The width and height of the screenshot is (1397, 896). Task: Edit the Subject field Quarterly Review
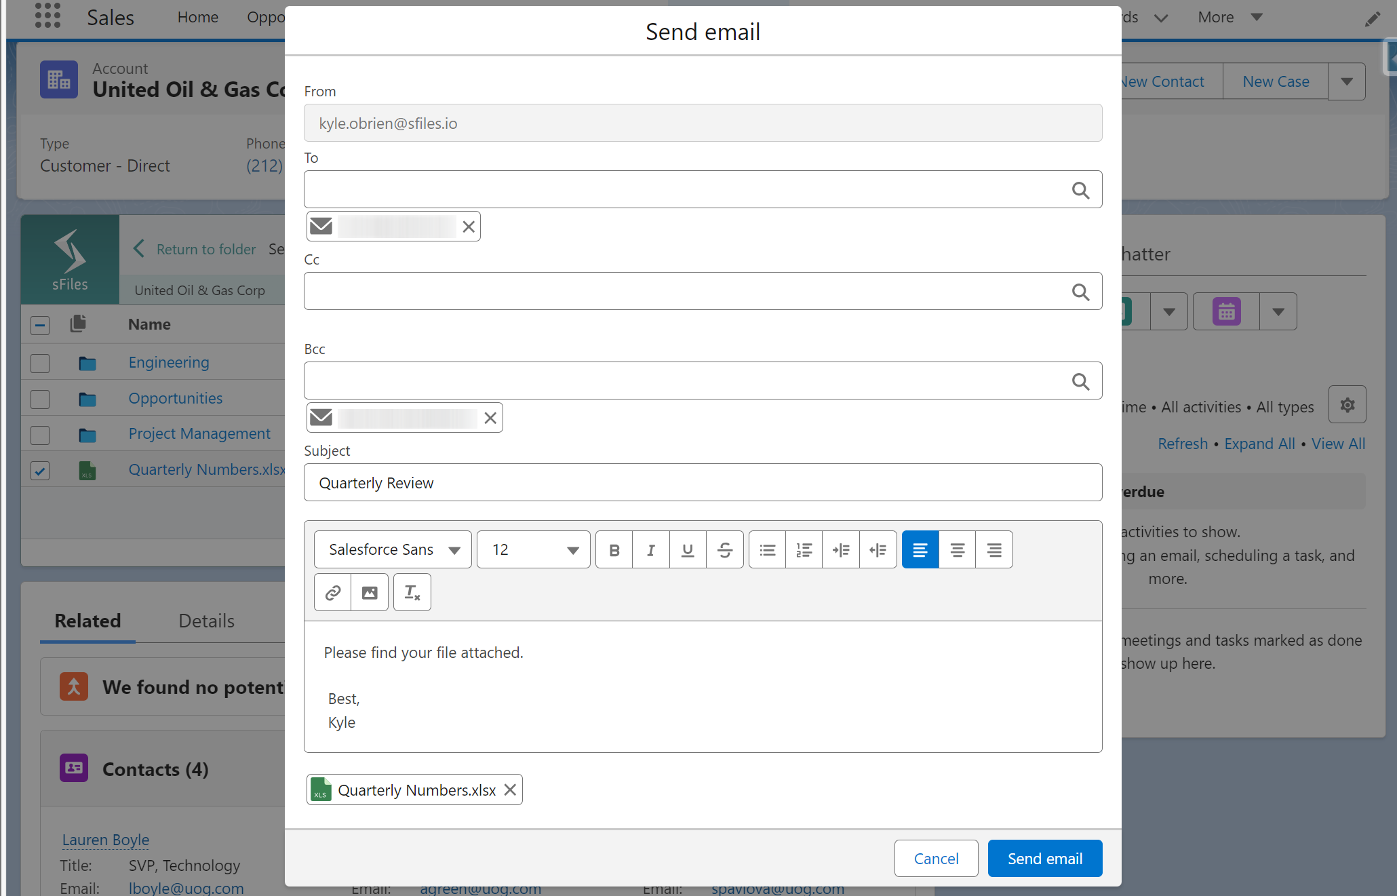coord(703,482)
